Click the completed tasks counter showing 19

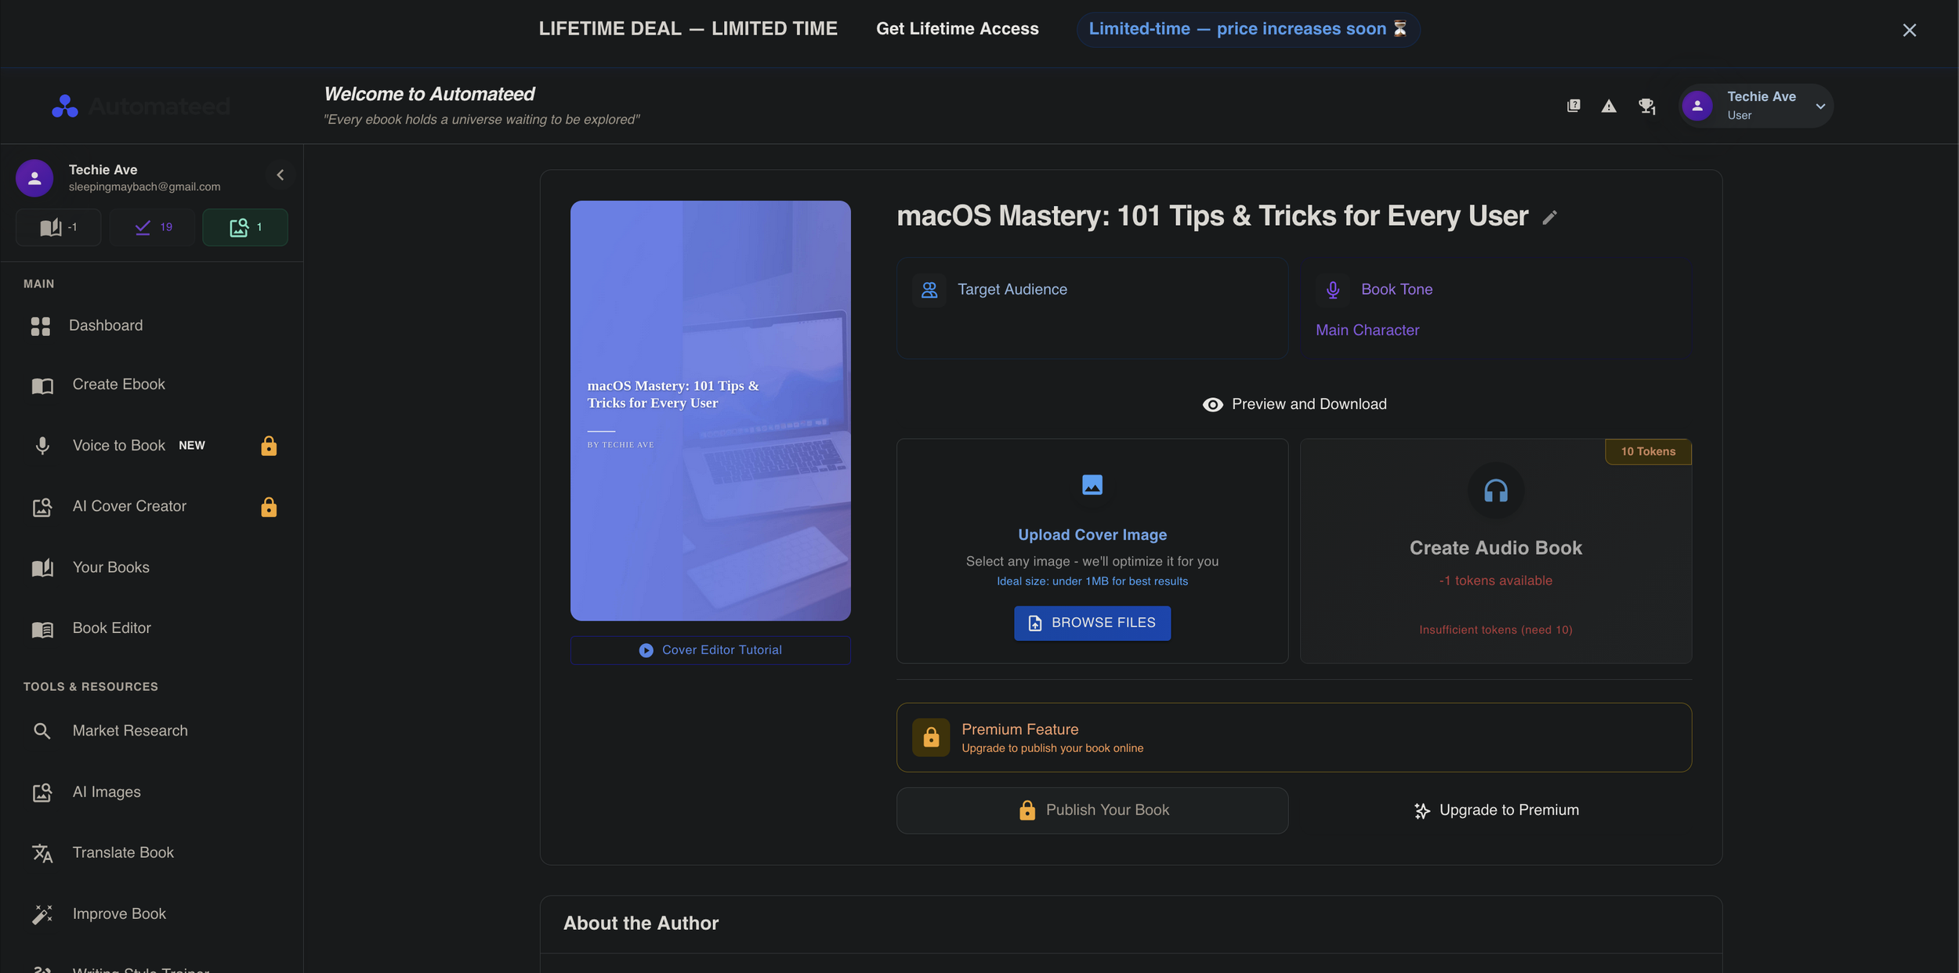(x=153, y=227)
